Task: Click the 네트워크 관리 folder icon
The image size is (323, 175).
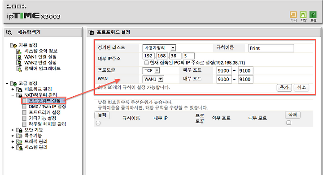Action: point(19,90)
